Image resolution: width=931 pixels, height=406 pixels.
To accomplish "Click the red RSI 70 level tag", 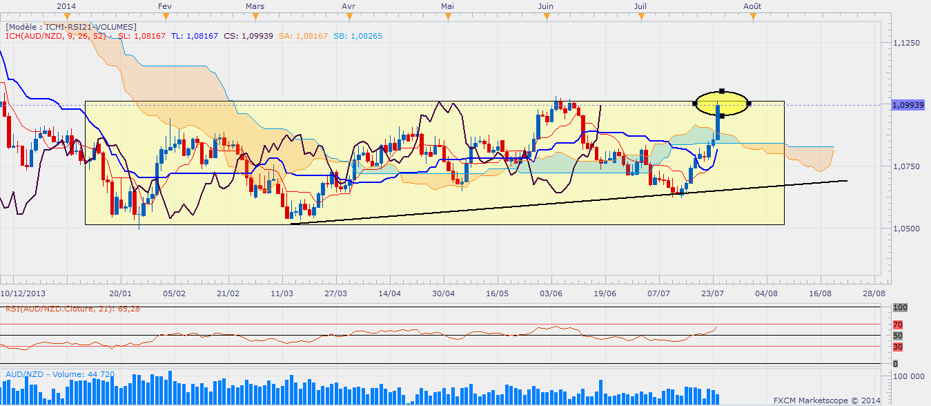I will click(x=897, y=325).
